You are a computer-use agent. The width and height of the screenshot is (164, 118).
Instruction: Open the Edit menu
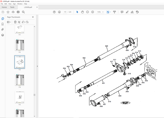(6, 4)
